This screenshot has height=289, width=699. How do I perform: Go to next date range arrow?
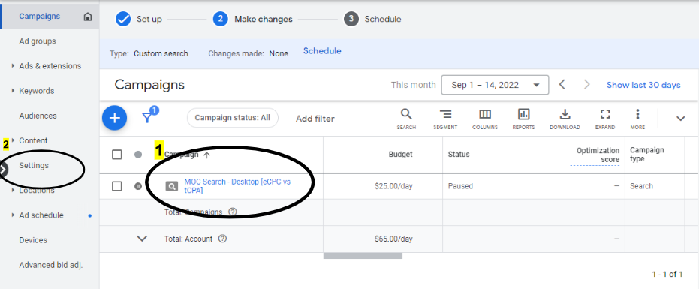click(586, 84)
